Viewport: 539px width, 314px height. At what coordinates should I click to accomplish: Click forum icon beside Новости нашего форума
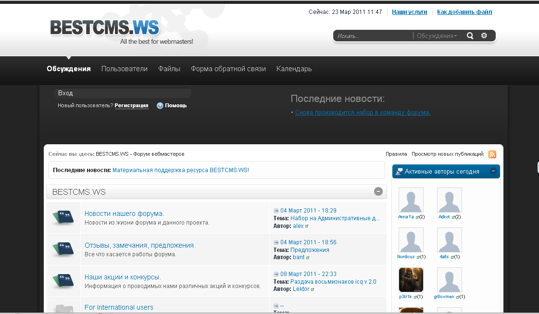63,217
